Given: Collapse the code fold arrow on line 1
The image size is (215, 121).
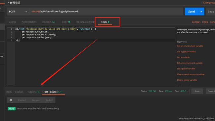Looking at the screenshot, I should point(14,29).
